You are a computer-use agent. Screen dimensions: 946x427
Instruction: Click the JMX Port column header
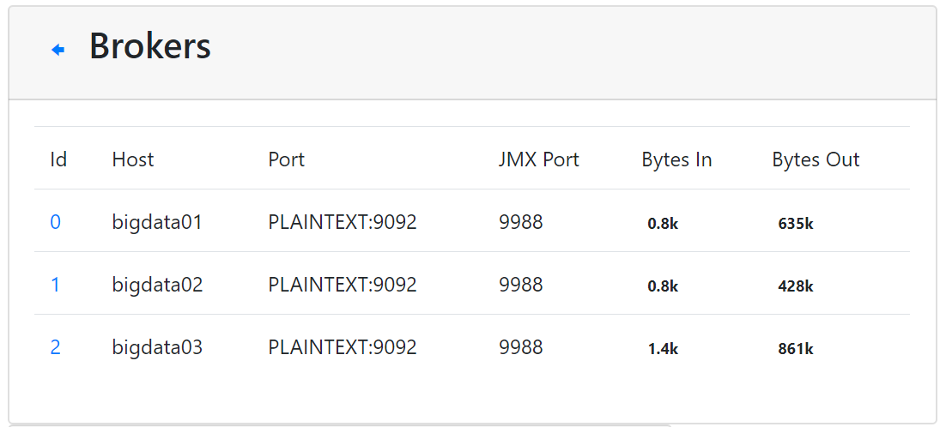click(538, 159)
